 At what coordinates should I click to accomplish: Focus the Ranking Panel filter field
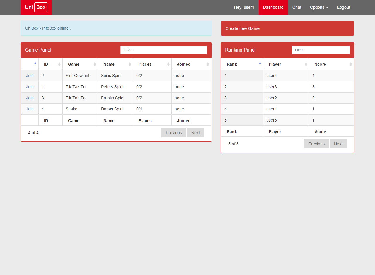[x=321, y=50]
